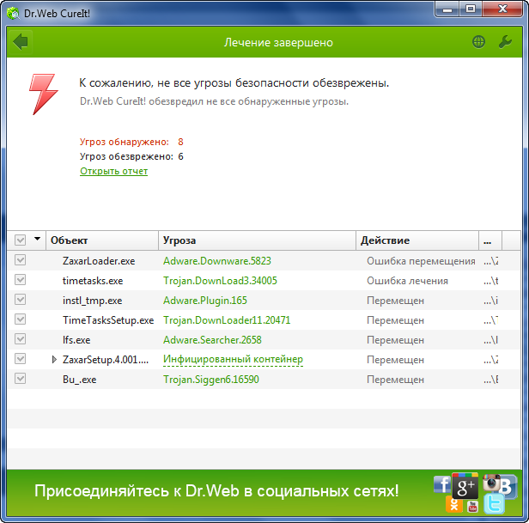Screen dimensions: 529x523
Task: Open Trojan.DownLoader11.20471 threat link
Action: pos(227,320)
